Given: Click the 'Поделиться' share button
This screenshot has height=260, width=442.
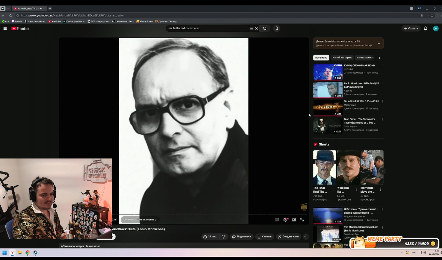Looking at the screenshot, I should click(242, 236).
